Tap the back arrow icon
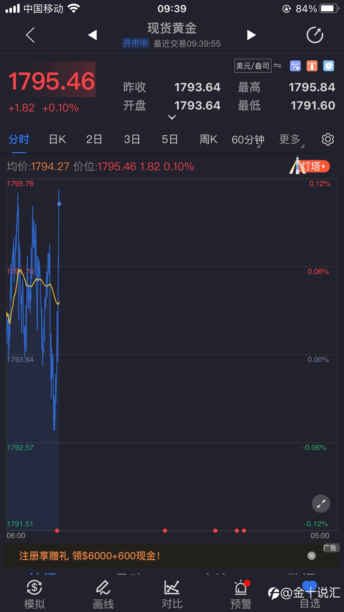 click(30, 35)
